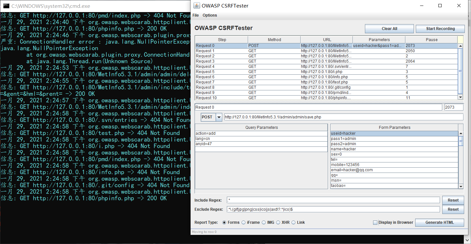Enable Display in Browser checkbox
Image resolution: width=471 pixels, height=244 pixels.
(375, 222)
